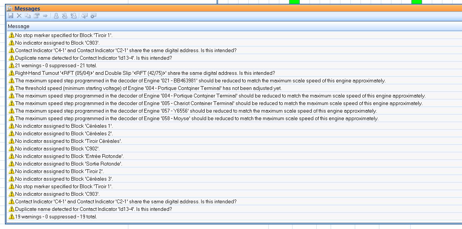Screen dimensions: 462x229
Task: Click the Message column header
Action: point(18,26)
